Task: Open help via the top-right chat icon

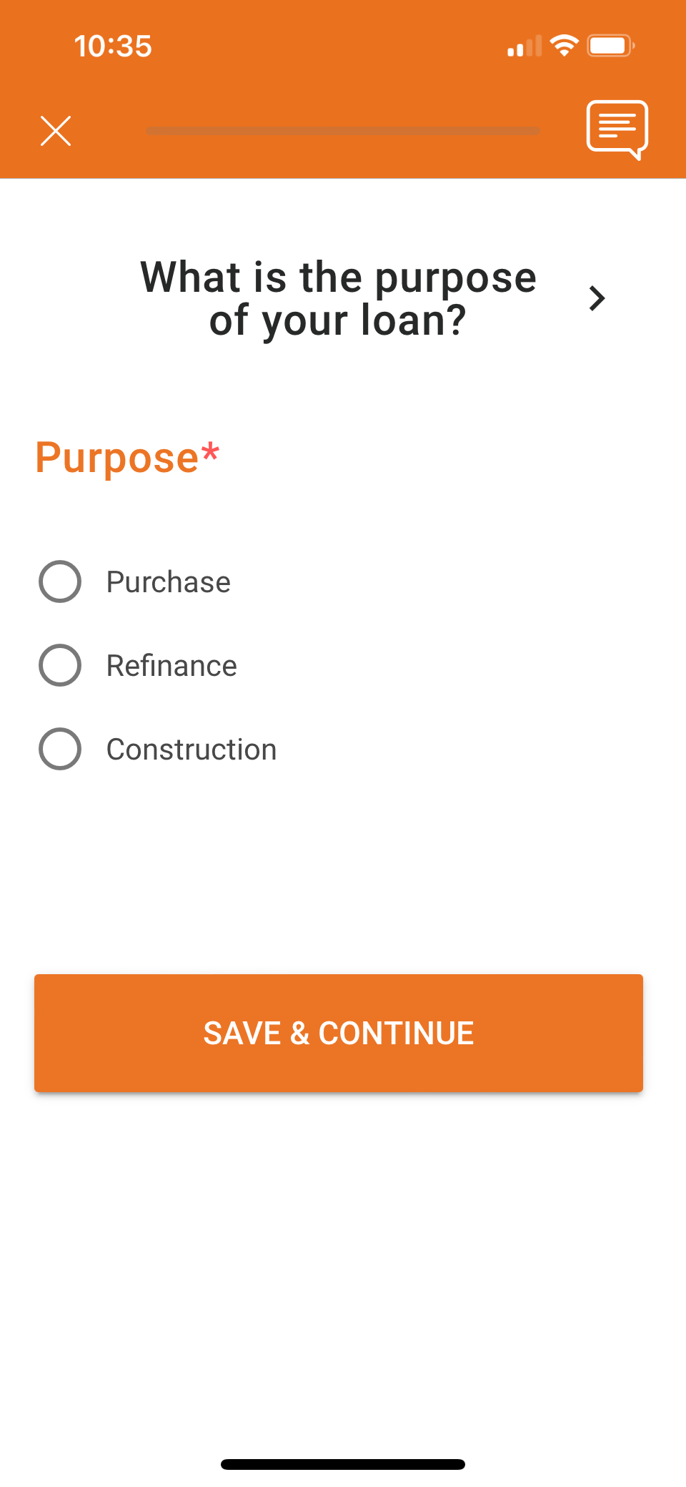Action: [x=617, y=129]
